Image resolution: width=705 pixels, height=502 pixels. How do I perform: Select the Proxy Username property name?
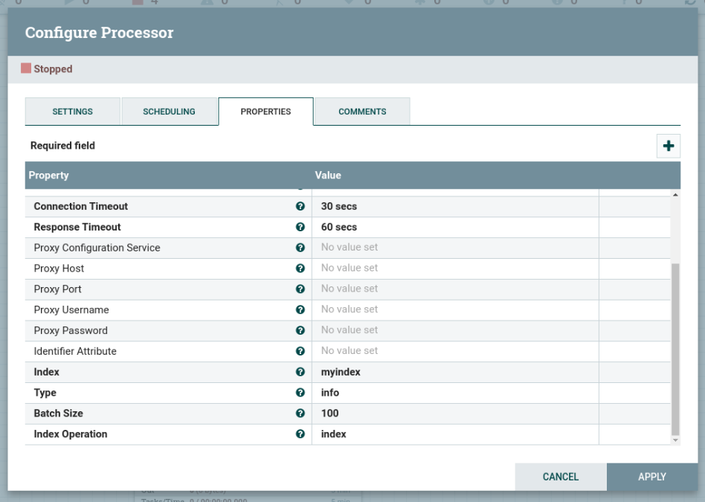click(x=71, y=309)
